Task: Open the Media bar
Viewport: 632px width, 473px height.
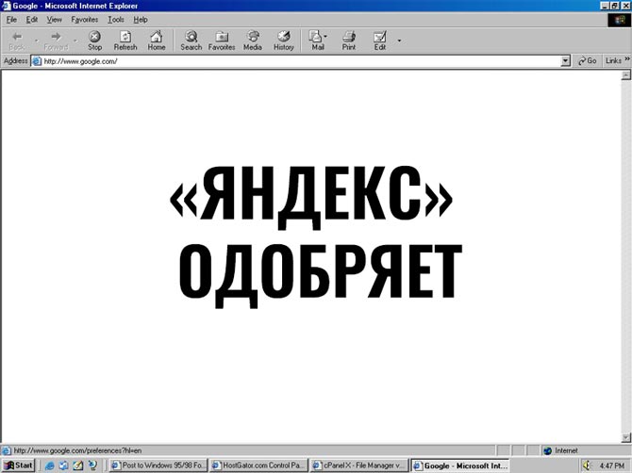Action: pos(253,40)
